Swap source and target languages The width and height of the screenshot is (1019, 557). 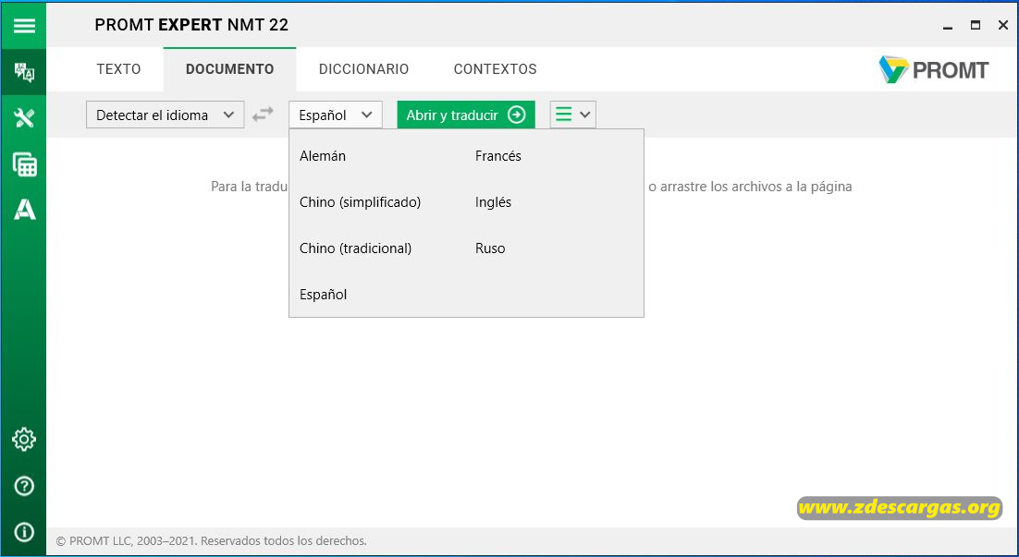pyautogui.click(x=264, y=115)
